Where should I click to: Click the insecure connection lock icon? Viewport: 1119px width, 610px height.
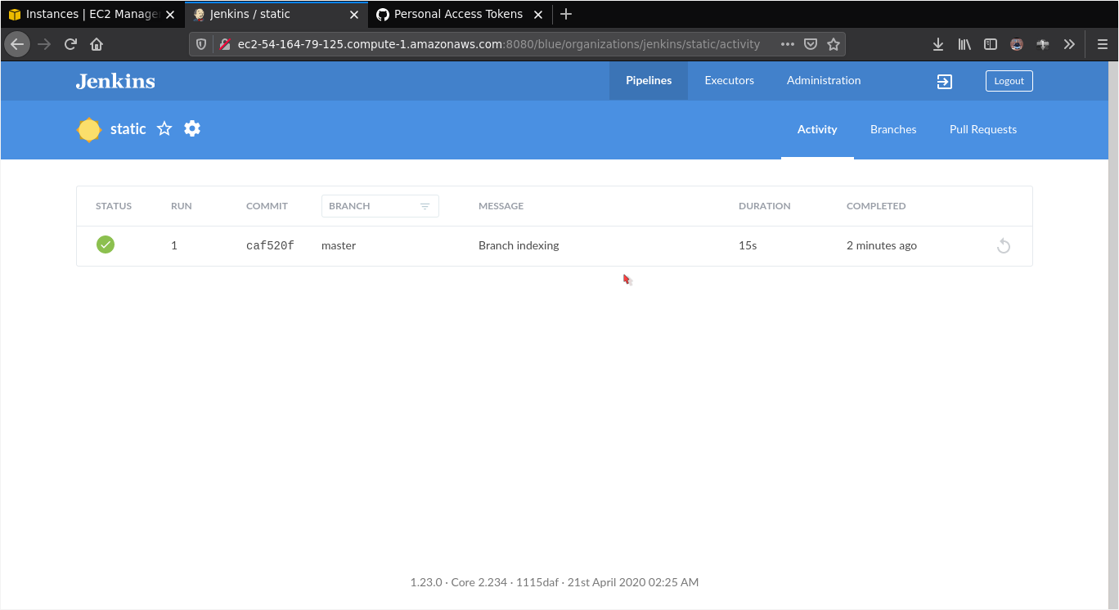pyautogui.click(x=224, y=44)
